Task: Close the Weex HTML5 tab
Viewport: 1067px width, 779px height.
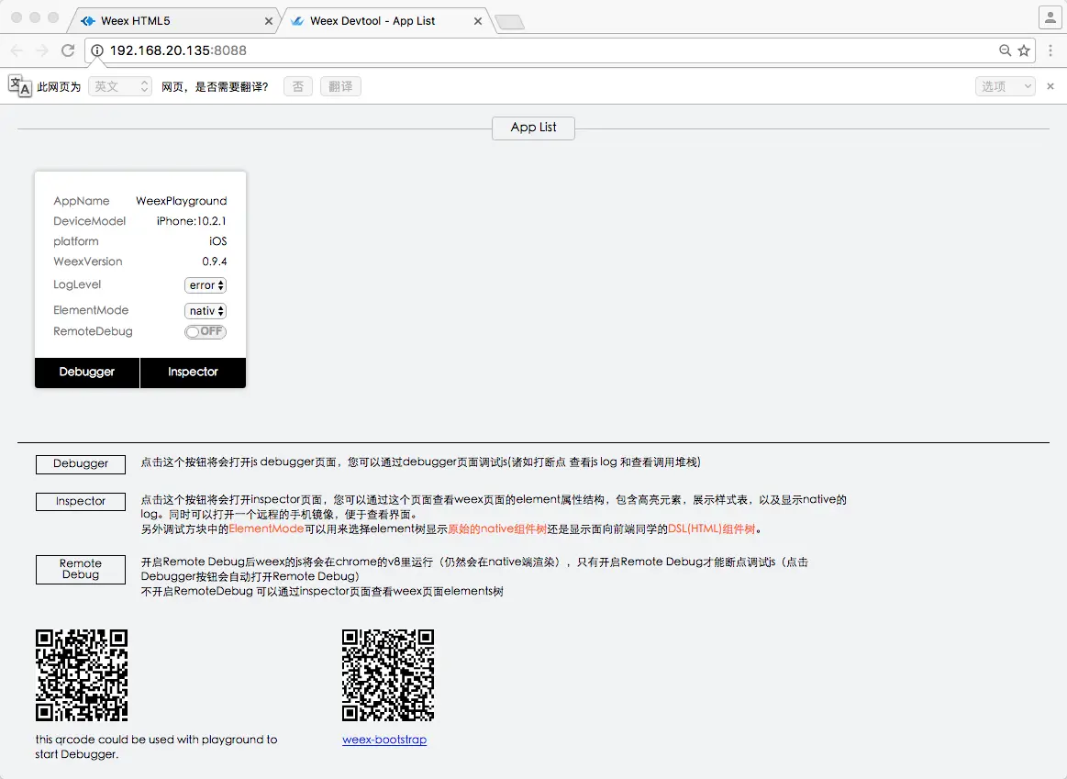Action: [268, 21]
